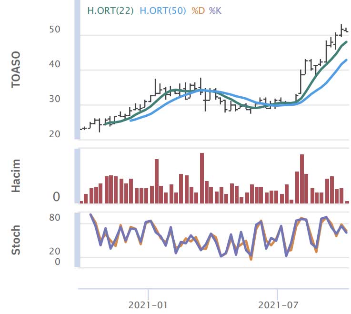Click the end of the green H.ORT(22) line
This screenshot has height=314, width=351.
(x=347, y=42)
